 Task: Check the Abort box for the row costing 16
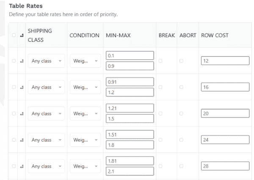(x=181, y=87)
